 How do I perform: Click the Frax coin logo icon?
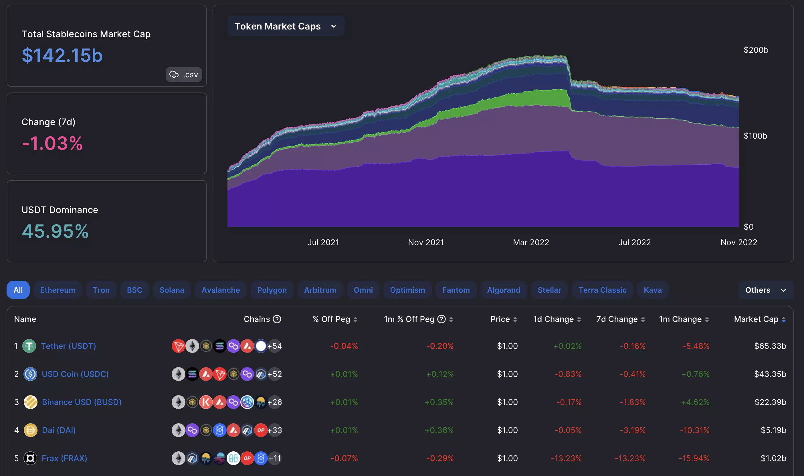pos(30,458)
